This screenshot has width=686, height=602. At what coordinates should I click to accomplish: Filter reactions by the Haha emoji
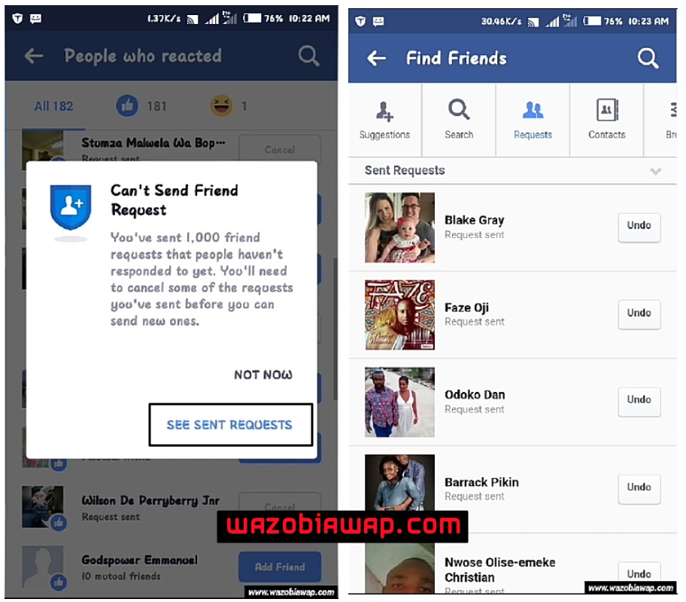pyautogui.click(x=221, y=105)
